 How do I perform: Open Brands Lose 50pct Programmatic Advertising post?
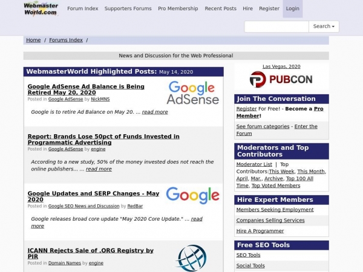click(103, 140)
